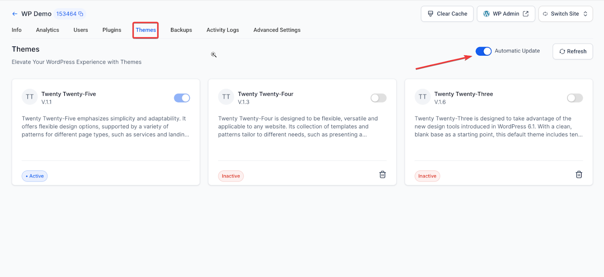The width and height of the screenshot is (604, 277).
Task: Click Inactive badge on Twenty Twenty-Three
Action: click(x=427, y=176)
